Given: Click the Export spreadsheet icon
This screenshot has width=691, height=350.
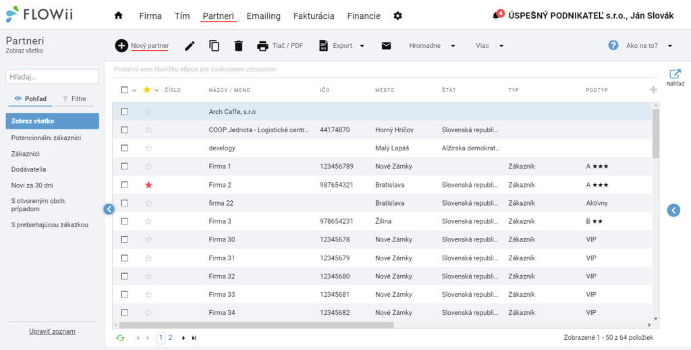Looking at the screenshot, I should tap(324, 46).
